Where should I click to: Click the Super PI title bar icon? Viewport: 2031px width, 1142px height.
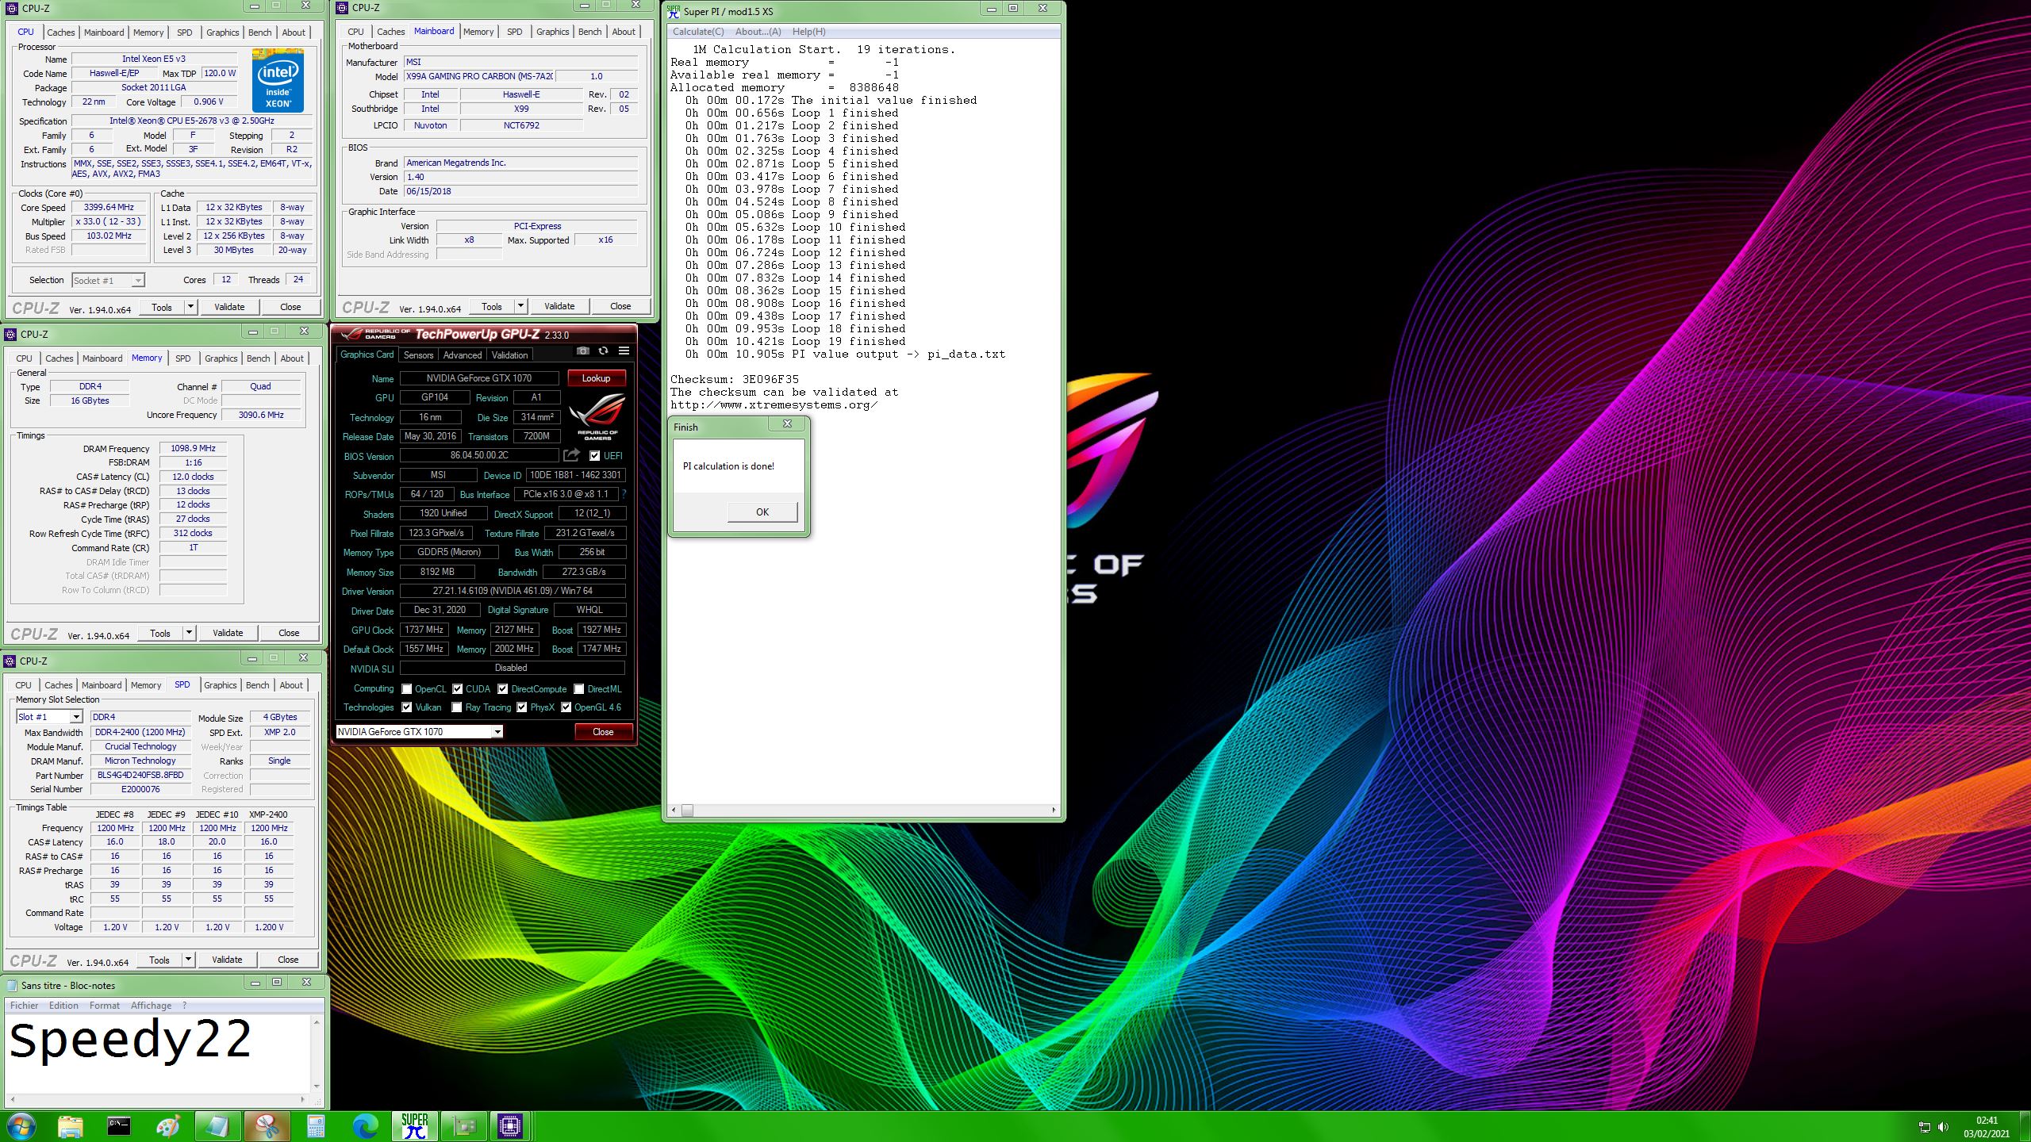pyautogui.click(x=674, y=11)
